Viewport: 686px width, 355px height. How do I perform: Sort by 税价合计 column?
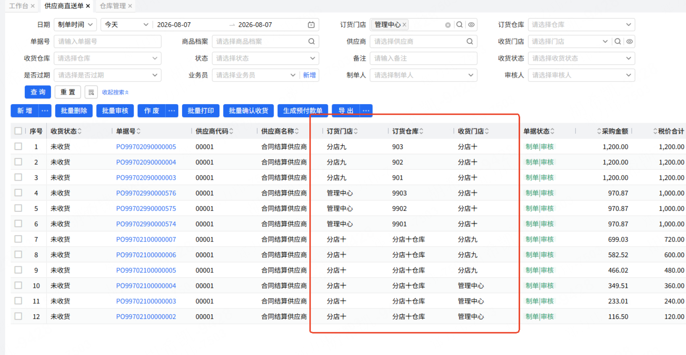click(655, 131)
